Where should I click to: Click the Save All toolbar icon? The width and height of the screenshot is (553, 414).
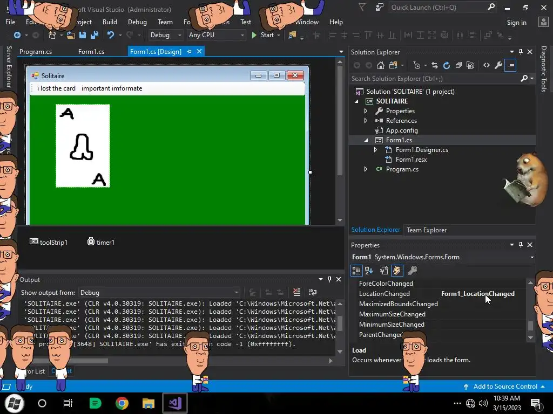[95, 35]
